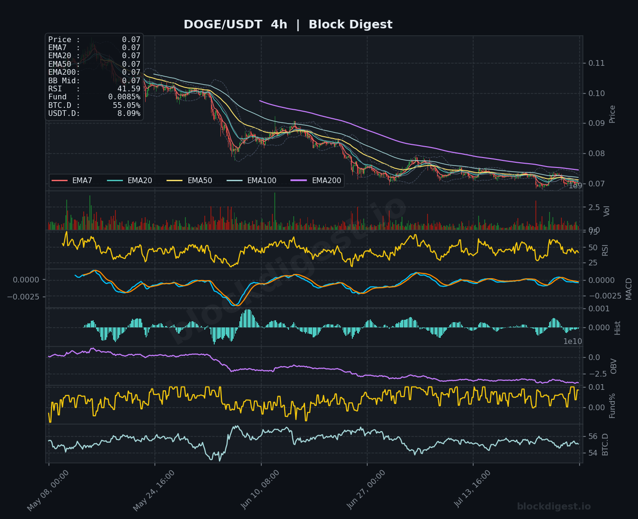Click the red EMA7 line swatch in legend
Screen dimensions: 638x519
click(60, 181)
